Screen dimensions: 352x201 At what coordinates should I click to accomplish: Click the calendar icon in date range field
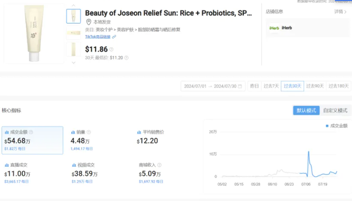point(240,86)
